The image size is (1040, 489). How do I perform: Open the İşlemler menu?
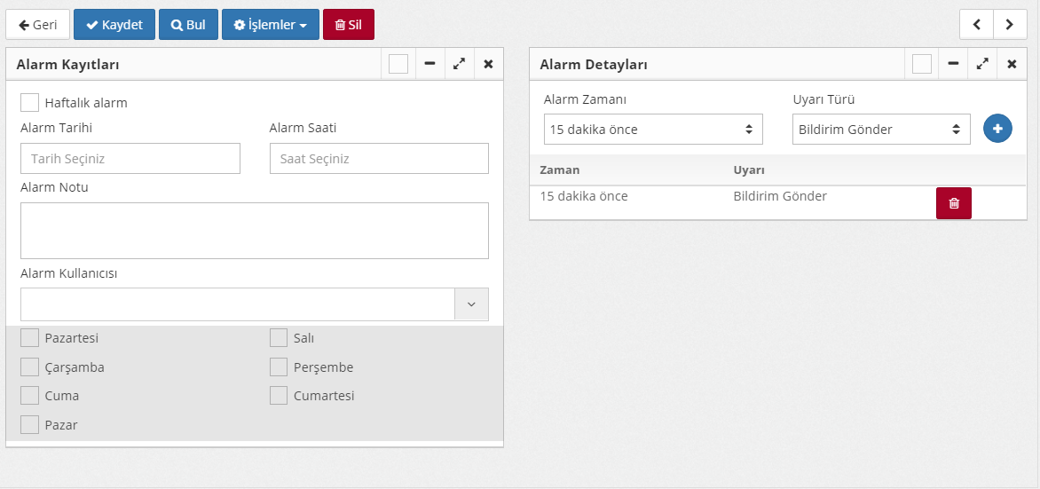tap(270, 25)
